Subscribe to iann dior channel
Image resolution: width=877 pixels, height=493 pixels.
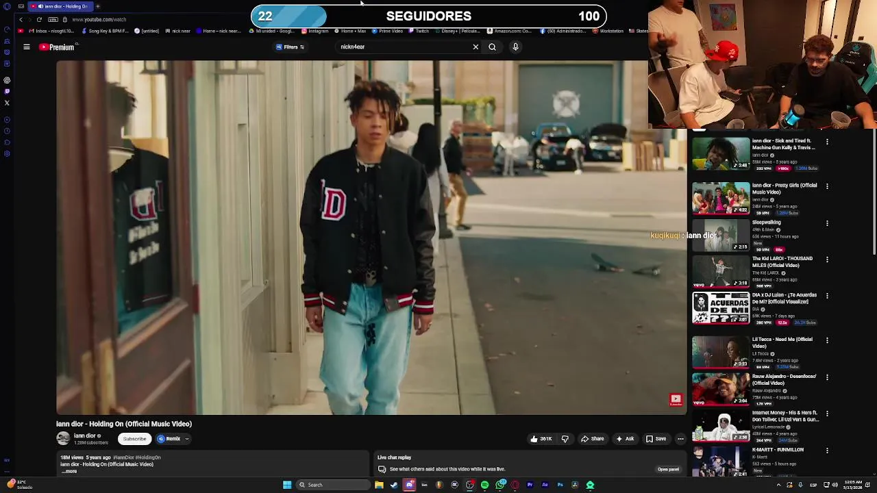click(134, 439)
